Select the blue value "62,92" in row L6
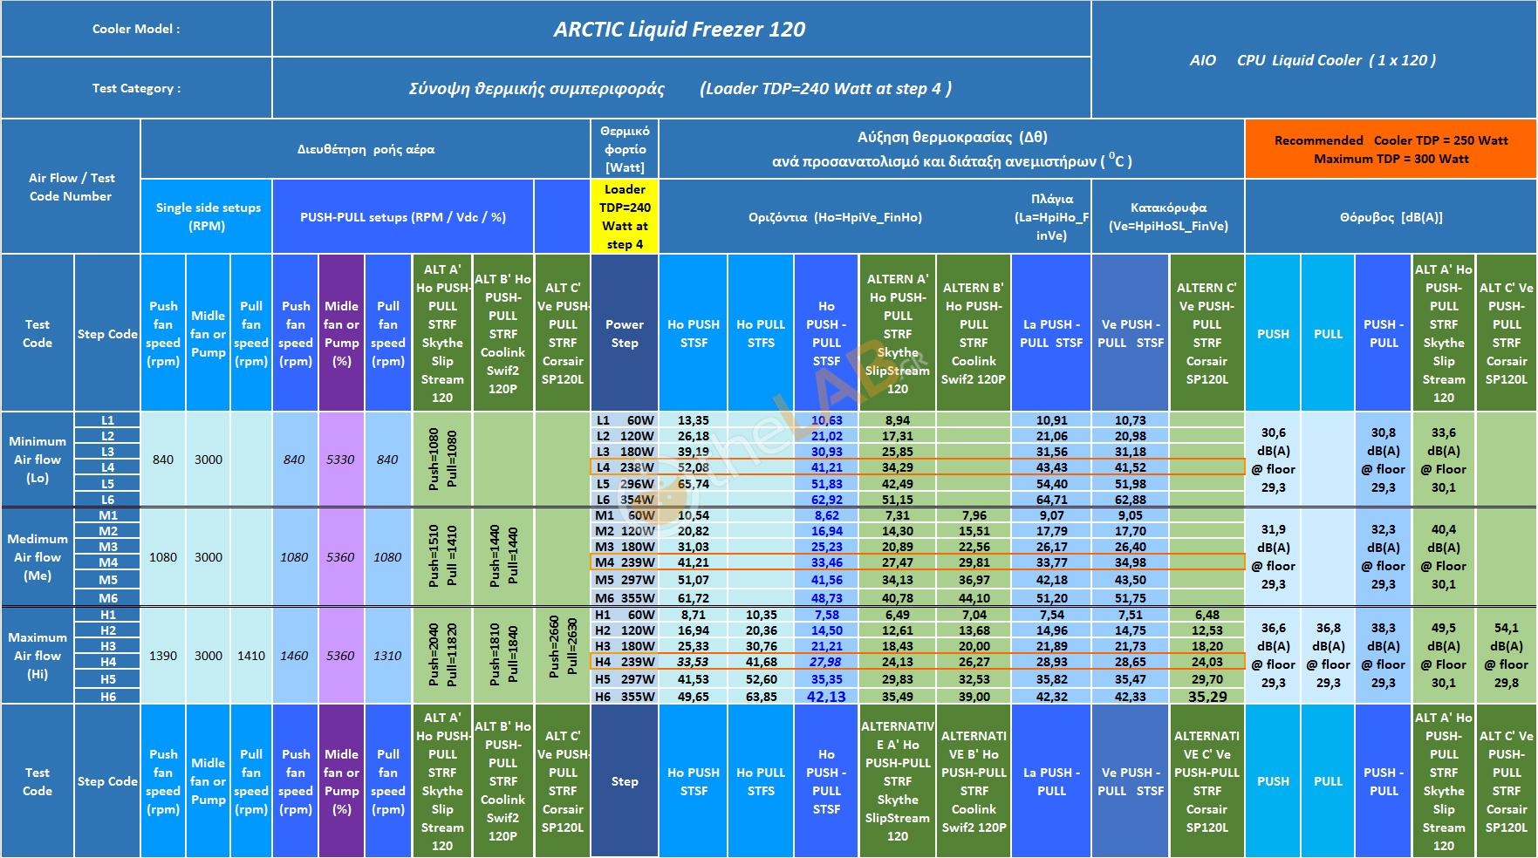The height and width of the screenshot is (858, 1538). tap(826, 500)
